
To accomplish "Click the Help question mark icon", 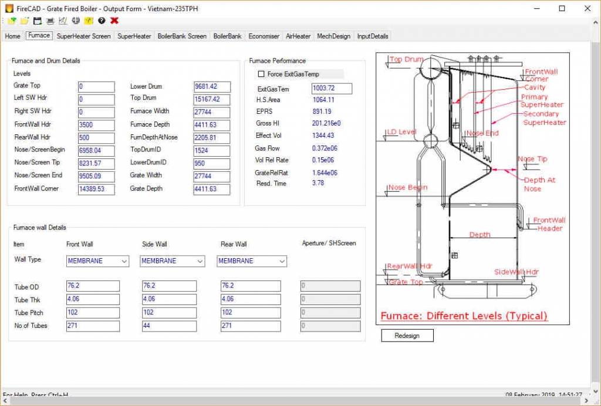I will (102, 21).
